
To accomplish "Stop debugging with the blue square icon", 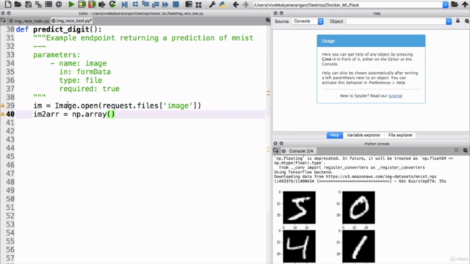I will click(176, 4).
